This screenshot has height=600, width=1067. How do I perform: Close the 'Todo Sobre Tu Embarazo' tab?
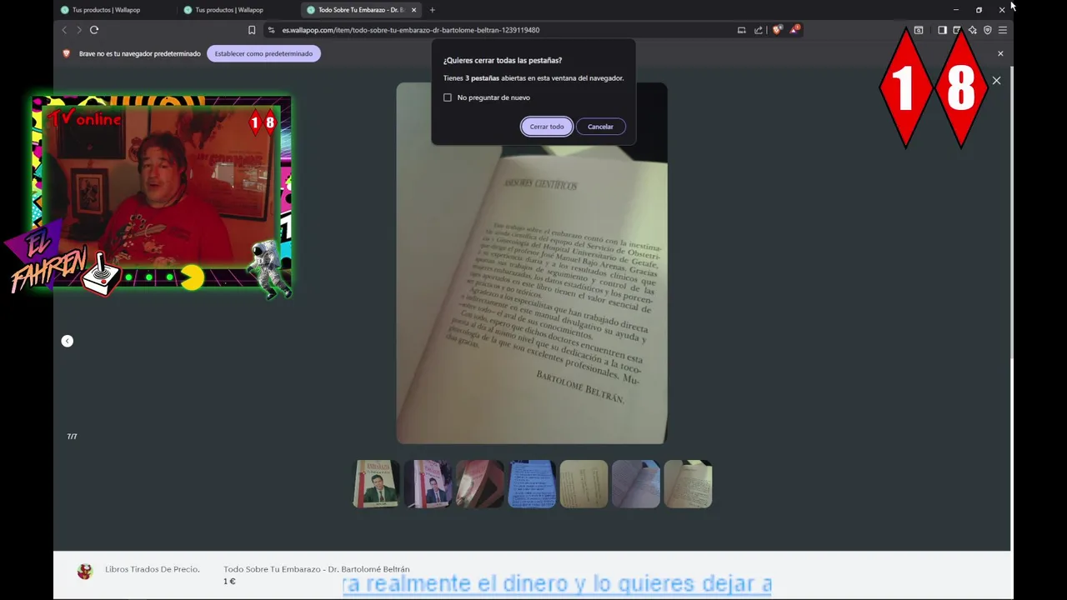[x=413, y=10]
